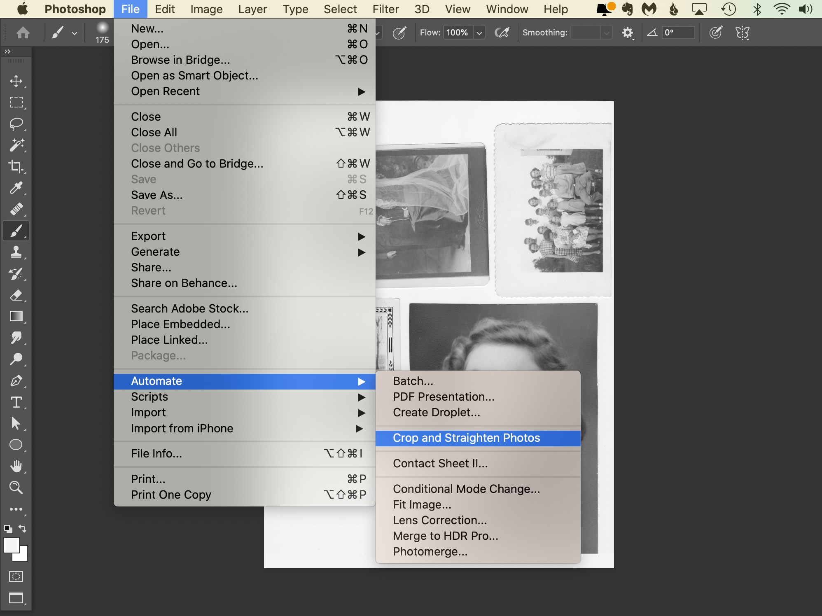Pick the Eyedropper tool
This screenshot has width=822, height=616.
(17, 188)
